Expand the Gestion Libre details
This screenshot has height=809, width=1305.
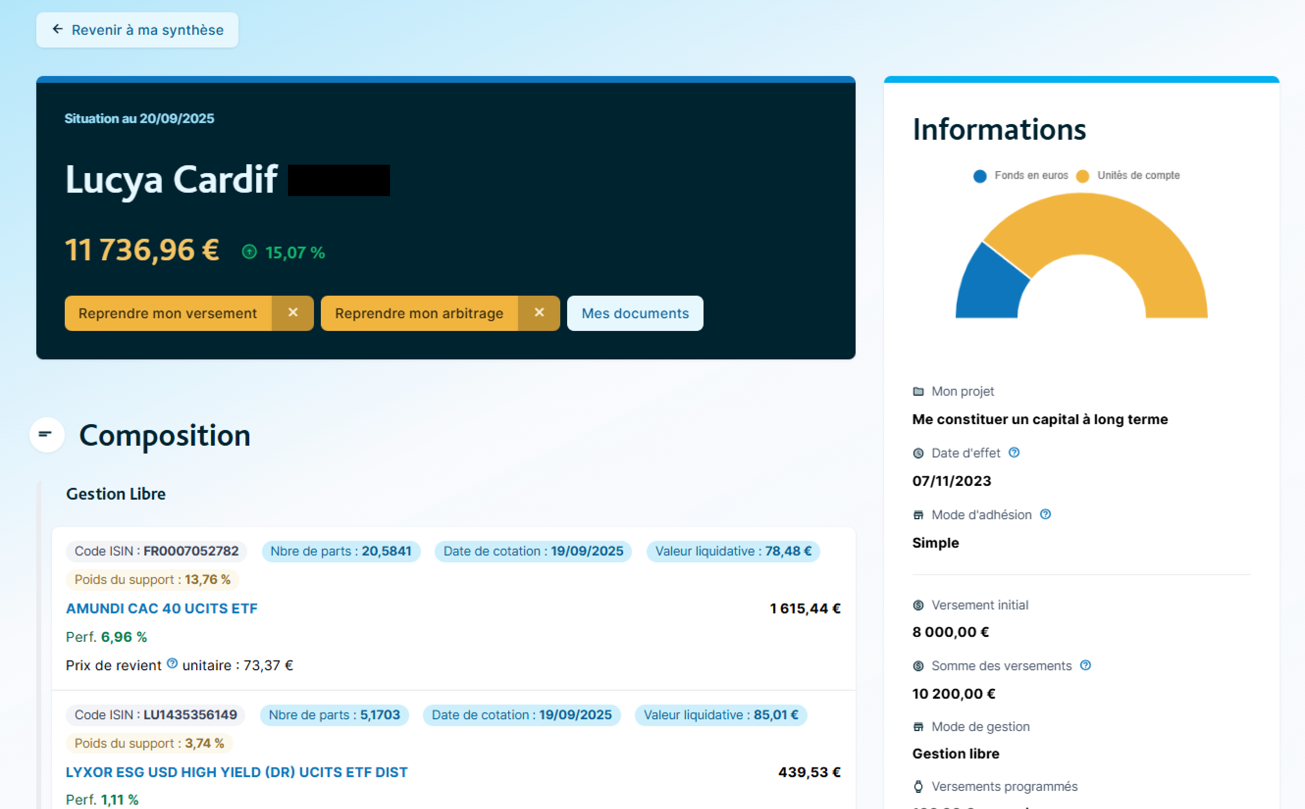[x=116, y=493]
